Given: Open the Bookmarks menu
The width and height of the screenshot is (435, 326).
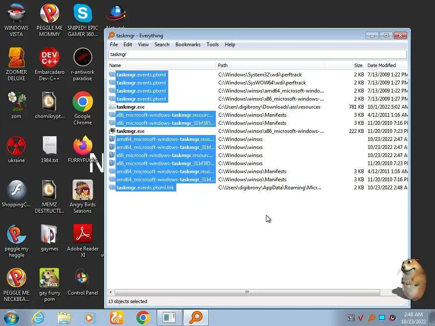Looking at the screenshot, I should (188, 45).
